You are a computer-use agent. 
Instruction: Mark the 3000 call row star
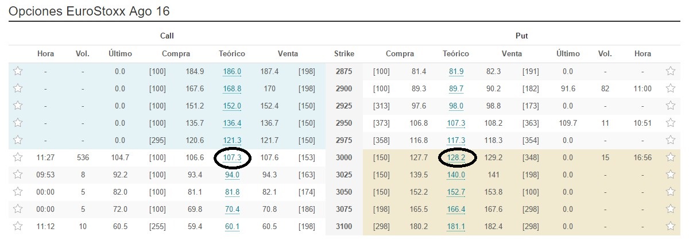point(18,157)
